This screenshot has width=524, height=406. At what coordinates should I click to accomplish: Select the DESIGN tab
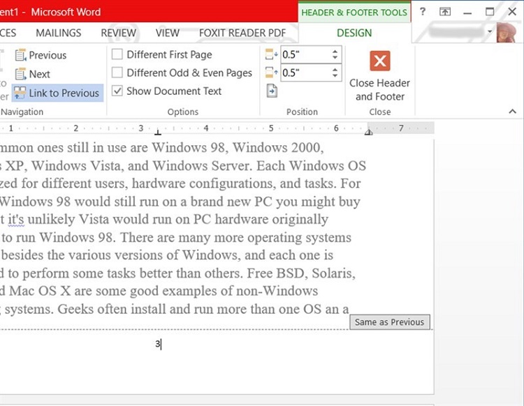[x=354, y=33]
